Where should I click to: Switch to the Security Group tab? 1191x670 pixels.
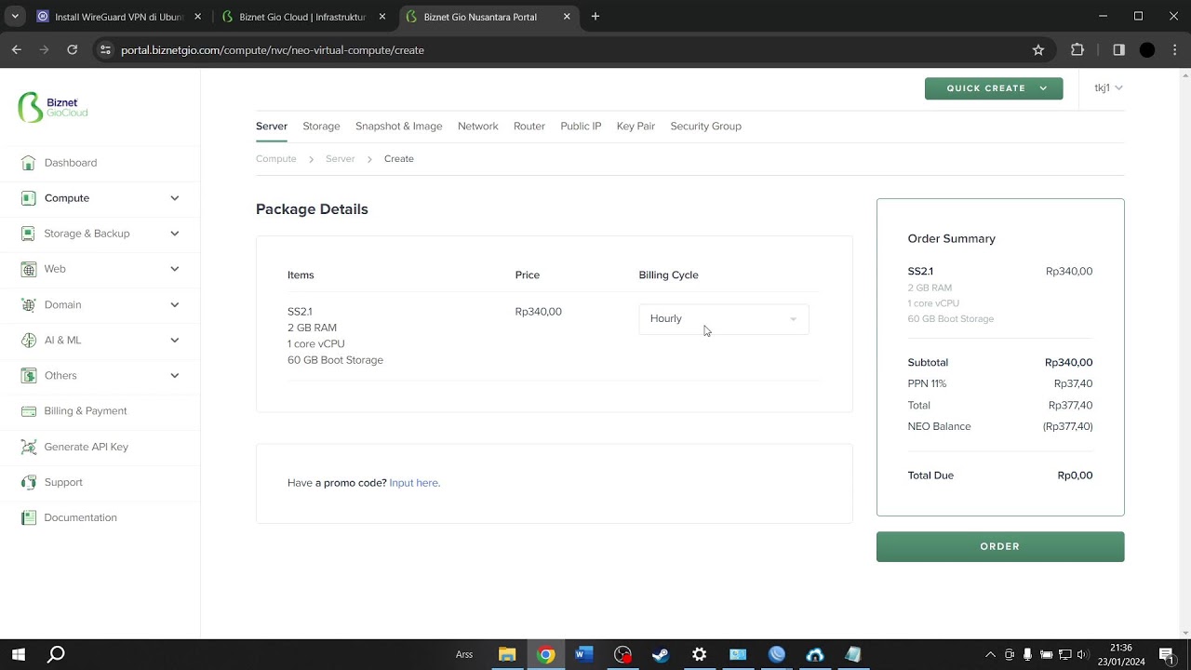(x=705, y=127)
